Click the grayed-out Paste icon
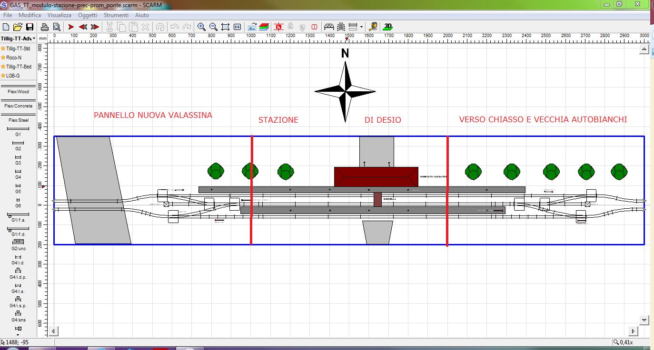 [x=134, y=27]
